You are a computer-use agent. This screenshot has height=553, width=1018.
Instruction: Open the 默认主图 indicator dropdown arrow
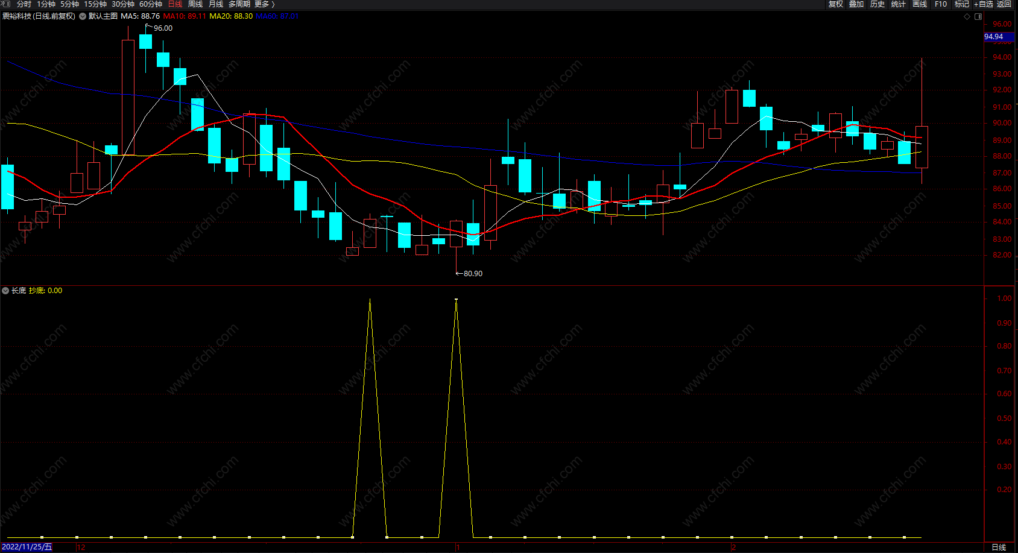[83, 16]
